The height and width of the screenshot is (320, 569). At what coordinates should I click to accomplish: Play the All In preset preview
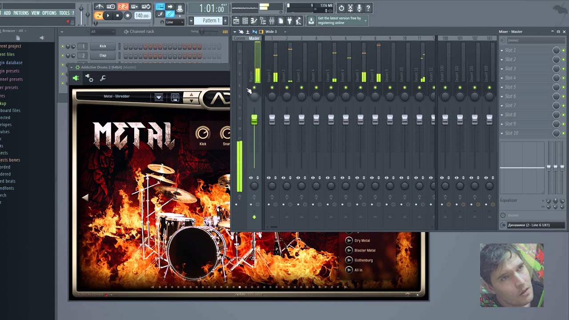pos(349,270)
